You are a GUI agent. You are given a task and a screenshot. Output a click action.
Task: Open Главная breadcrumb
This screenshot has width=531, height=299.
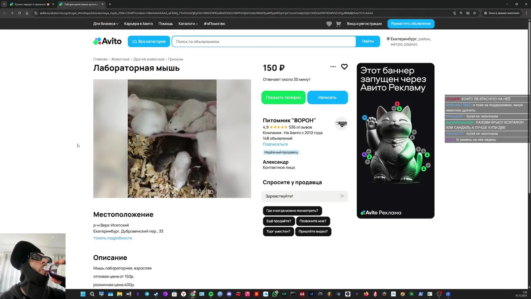tap(100, 59)
